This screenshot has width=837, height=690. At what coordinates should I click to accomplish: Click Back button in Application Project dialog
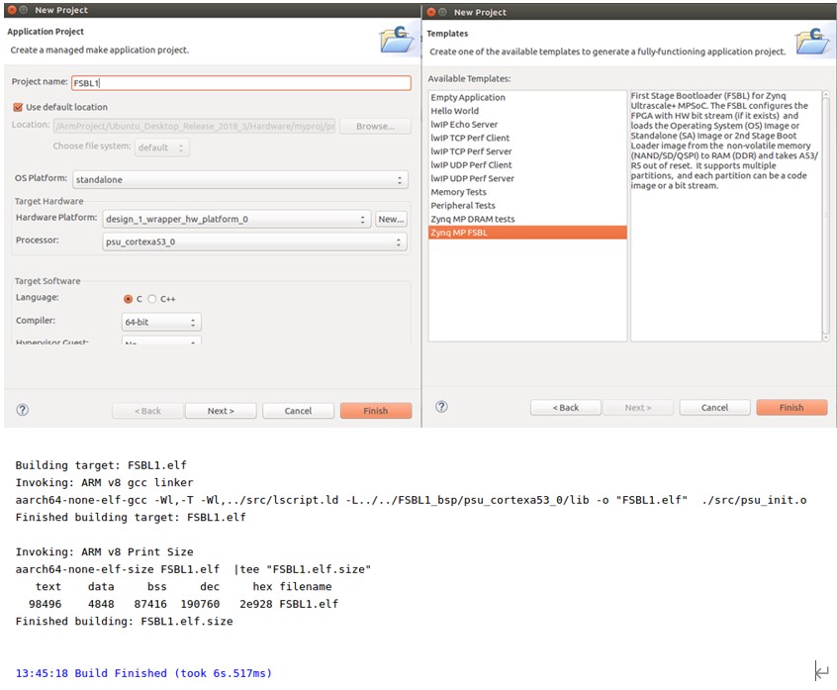(x=147, y=411)
